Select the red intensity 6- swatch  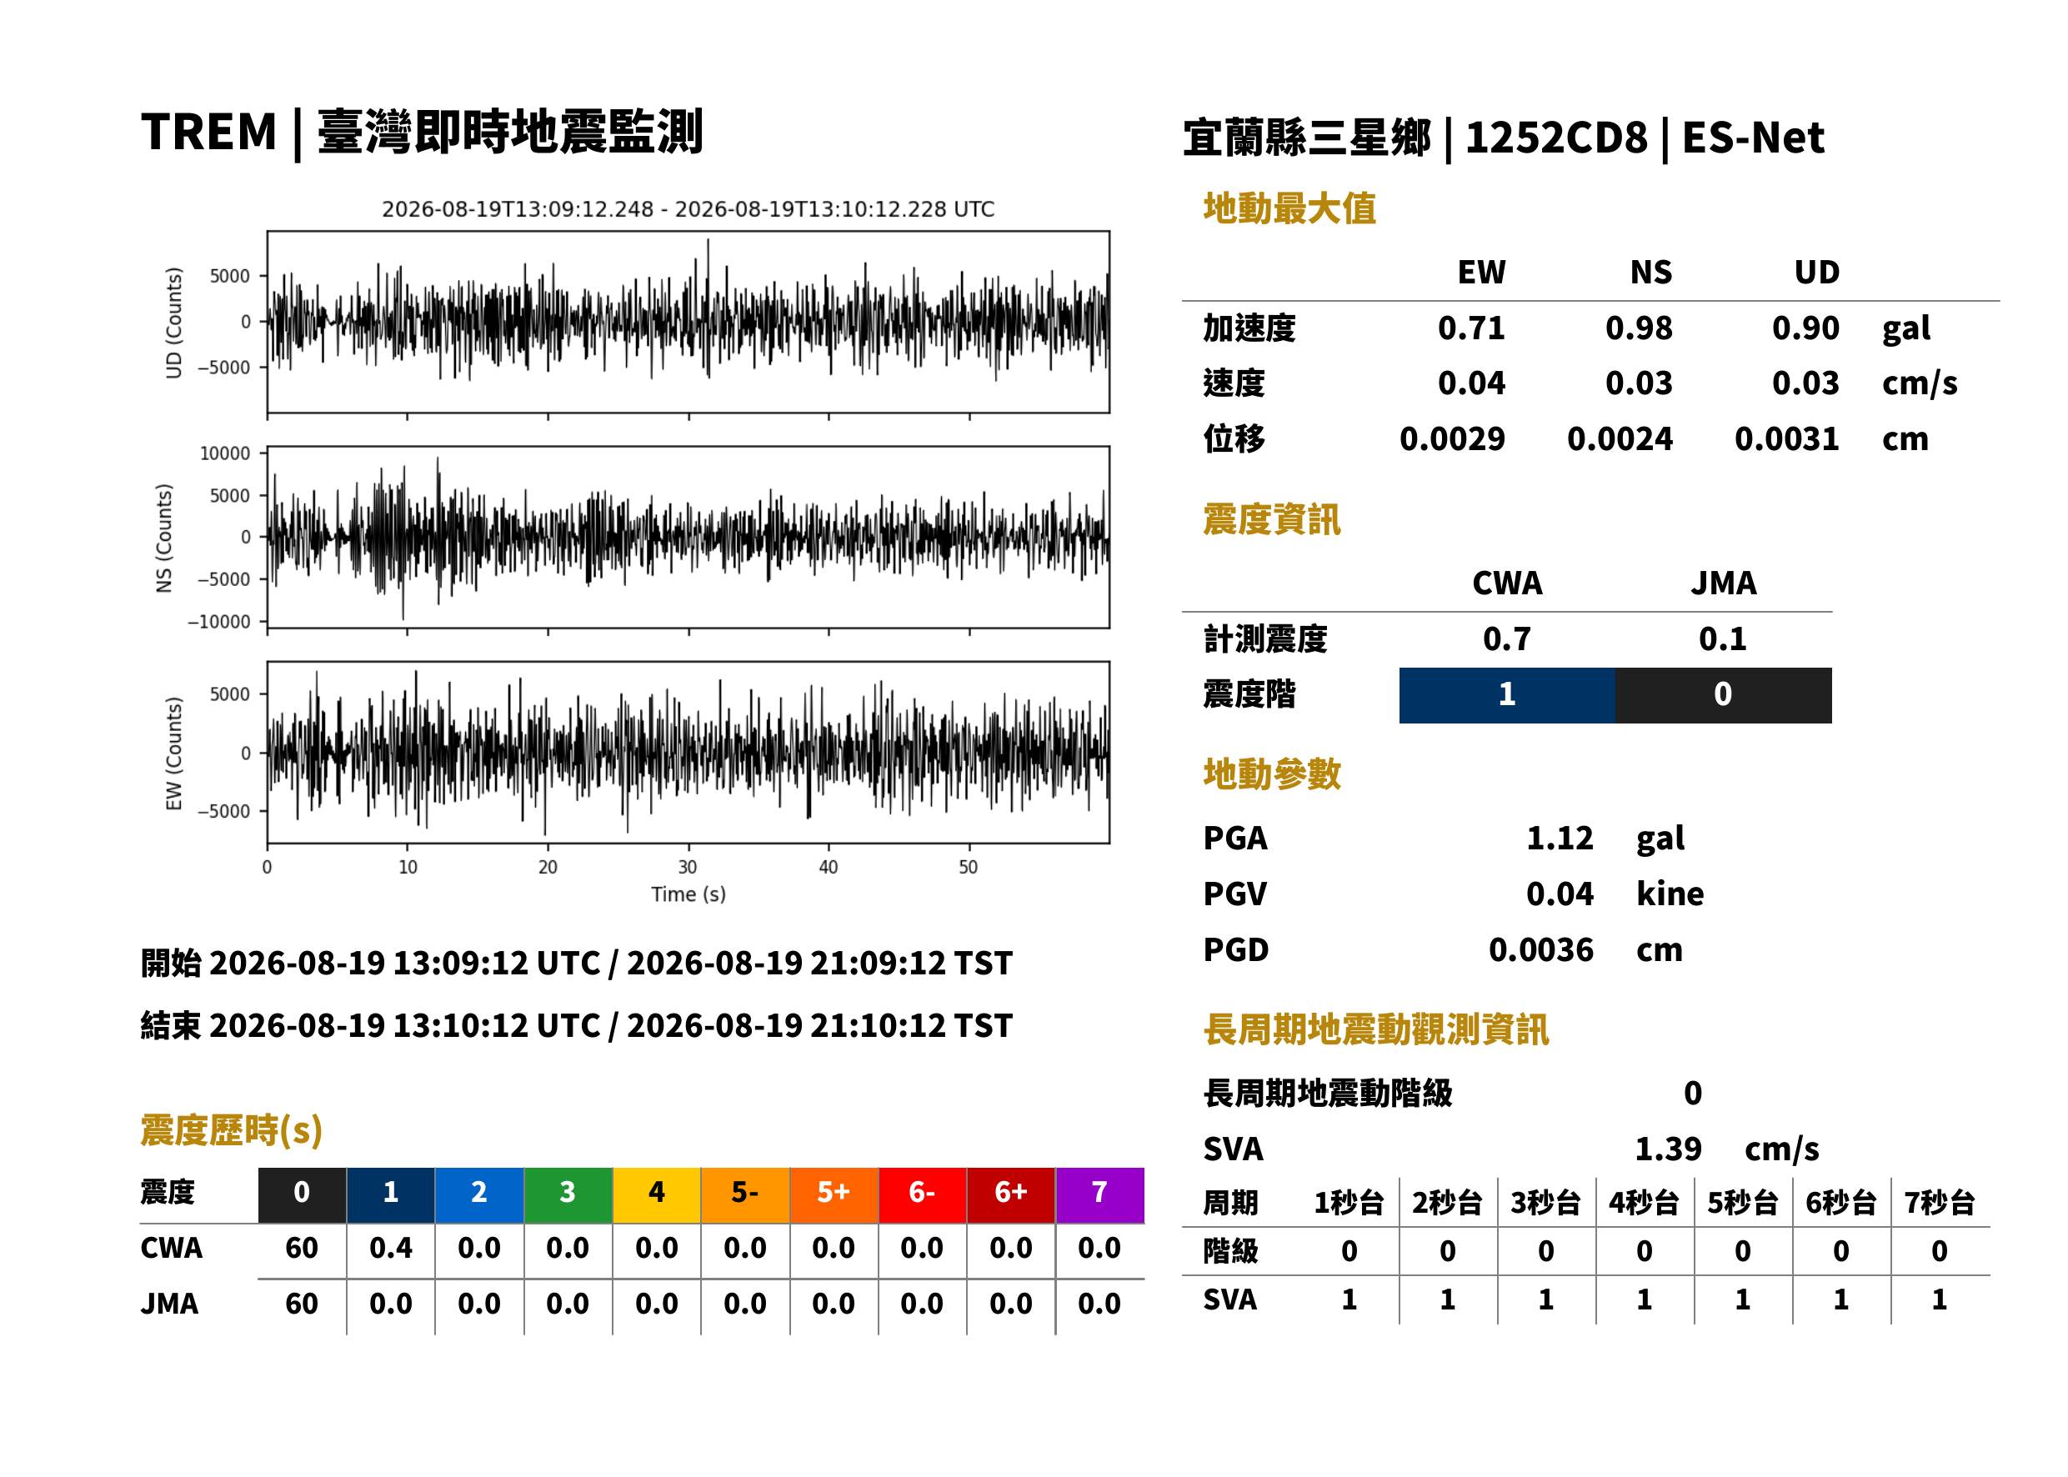pos(922,1195)
